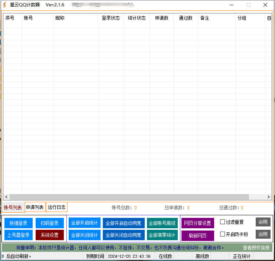Toggle the 过滤重复 checkbox

(223, 222)
